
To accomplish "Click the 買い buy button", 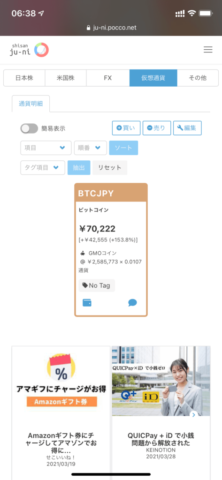I will click(126, 128).
